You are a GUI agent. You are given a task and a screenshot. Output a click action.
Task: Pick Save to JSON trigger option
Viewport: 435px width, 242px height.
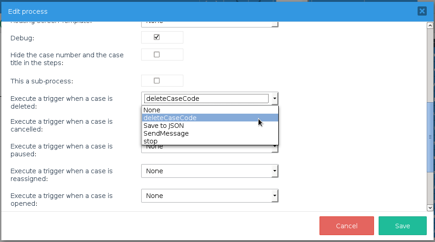(x=164, y=126)
